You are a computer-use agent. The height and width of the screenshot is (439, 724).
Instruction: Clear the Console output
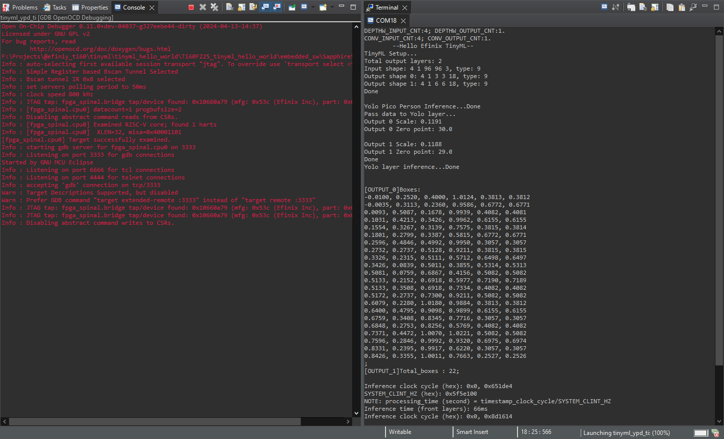[230, 7]
